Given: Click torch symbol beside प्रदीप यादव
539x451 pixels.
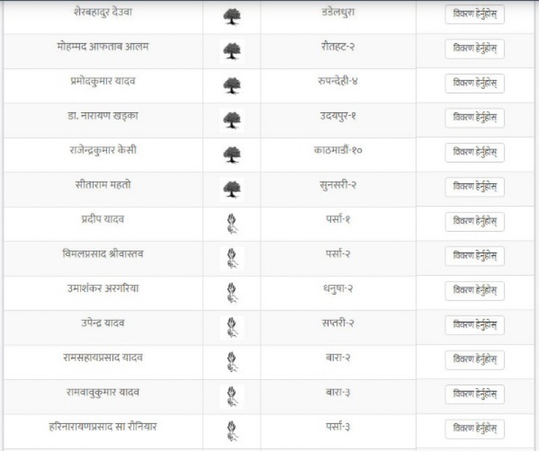Looking at the screenshot, I should coord(232,224).
